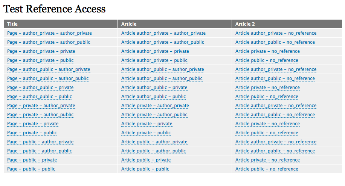
Task: Open Article author_private – private link
Action: click(x=155, y=51)
